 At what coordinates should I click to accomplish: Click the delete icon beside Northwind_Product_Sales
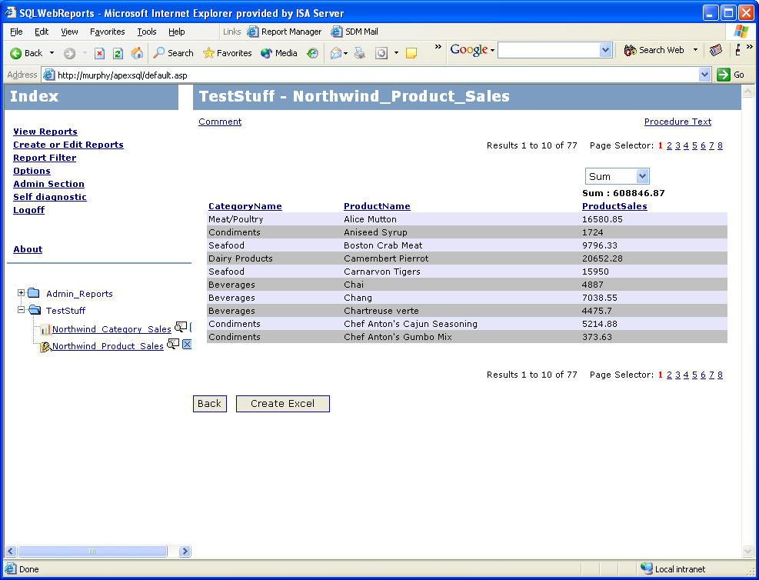click(187, 345)
